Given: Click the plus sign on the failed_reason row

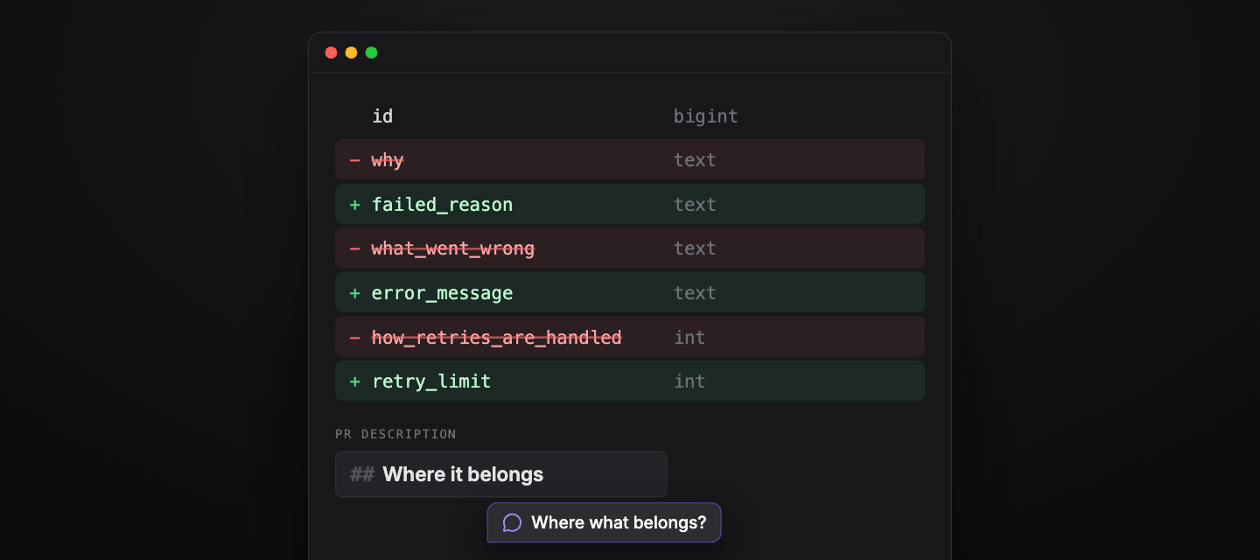Looking at the screenshot, I should click(354, 205).
